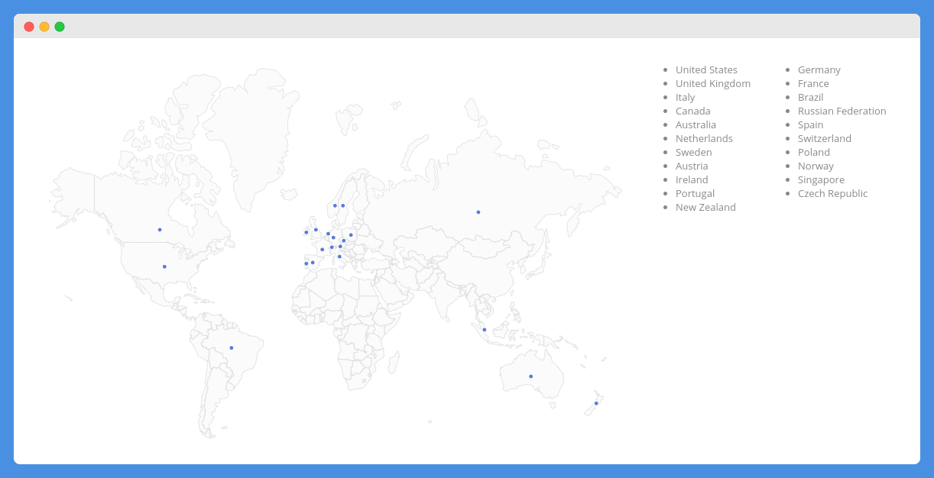Click the map marker over Canada

(160, 230)
